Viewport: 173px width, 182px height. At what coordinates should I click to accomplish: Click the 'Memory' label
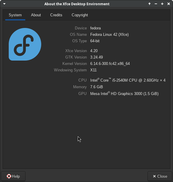(80, 87)
